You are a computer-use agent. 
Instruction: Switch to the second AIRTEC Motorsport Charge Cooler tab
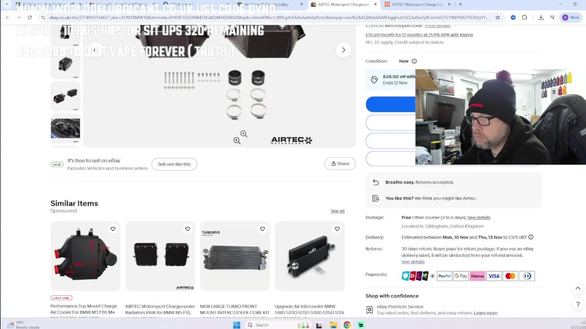click(x=417, y=5)
